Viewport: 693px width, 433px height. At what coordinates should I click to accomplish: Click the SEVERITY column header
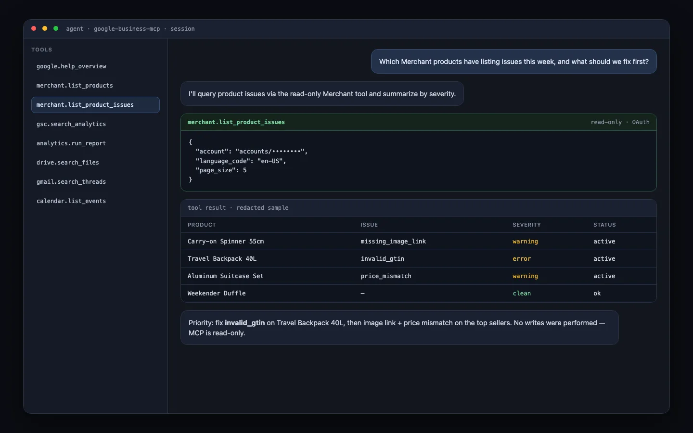[x=526, y=225]
